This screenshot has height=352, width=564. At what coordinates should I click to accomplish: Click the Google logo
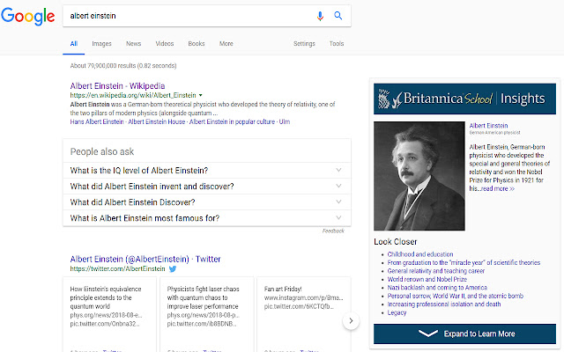pyautogui.click(x=28, y=17)
